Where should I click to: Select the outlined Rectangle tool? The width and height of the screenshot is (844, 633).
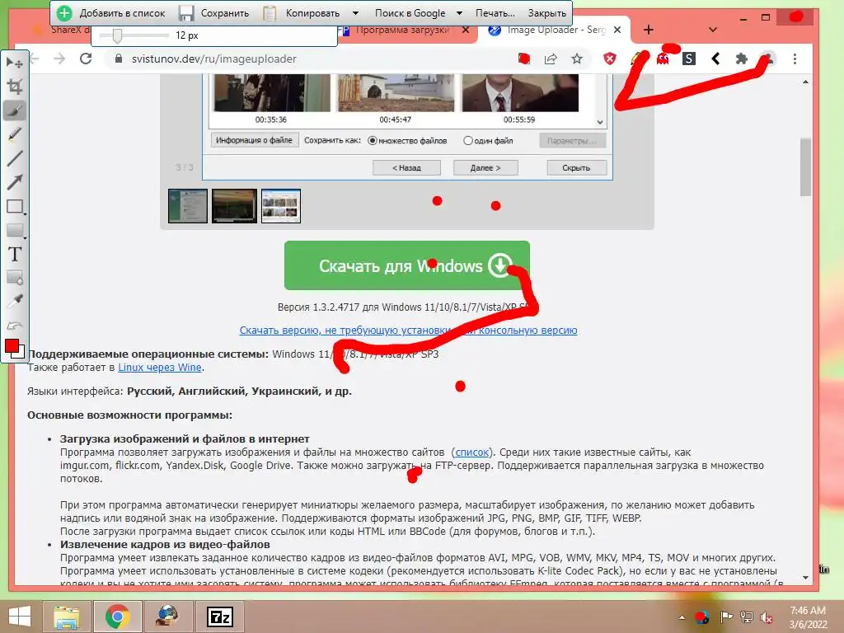(x=13, y=206)
